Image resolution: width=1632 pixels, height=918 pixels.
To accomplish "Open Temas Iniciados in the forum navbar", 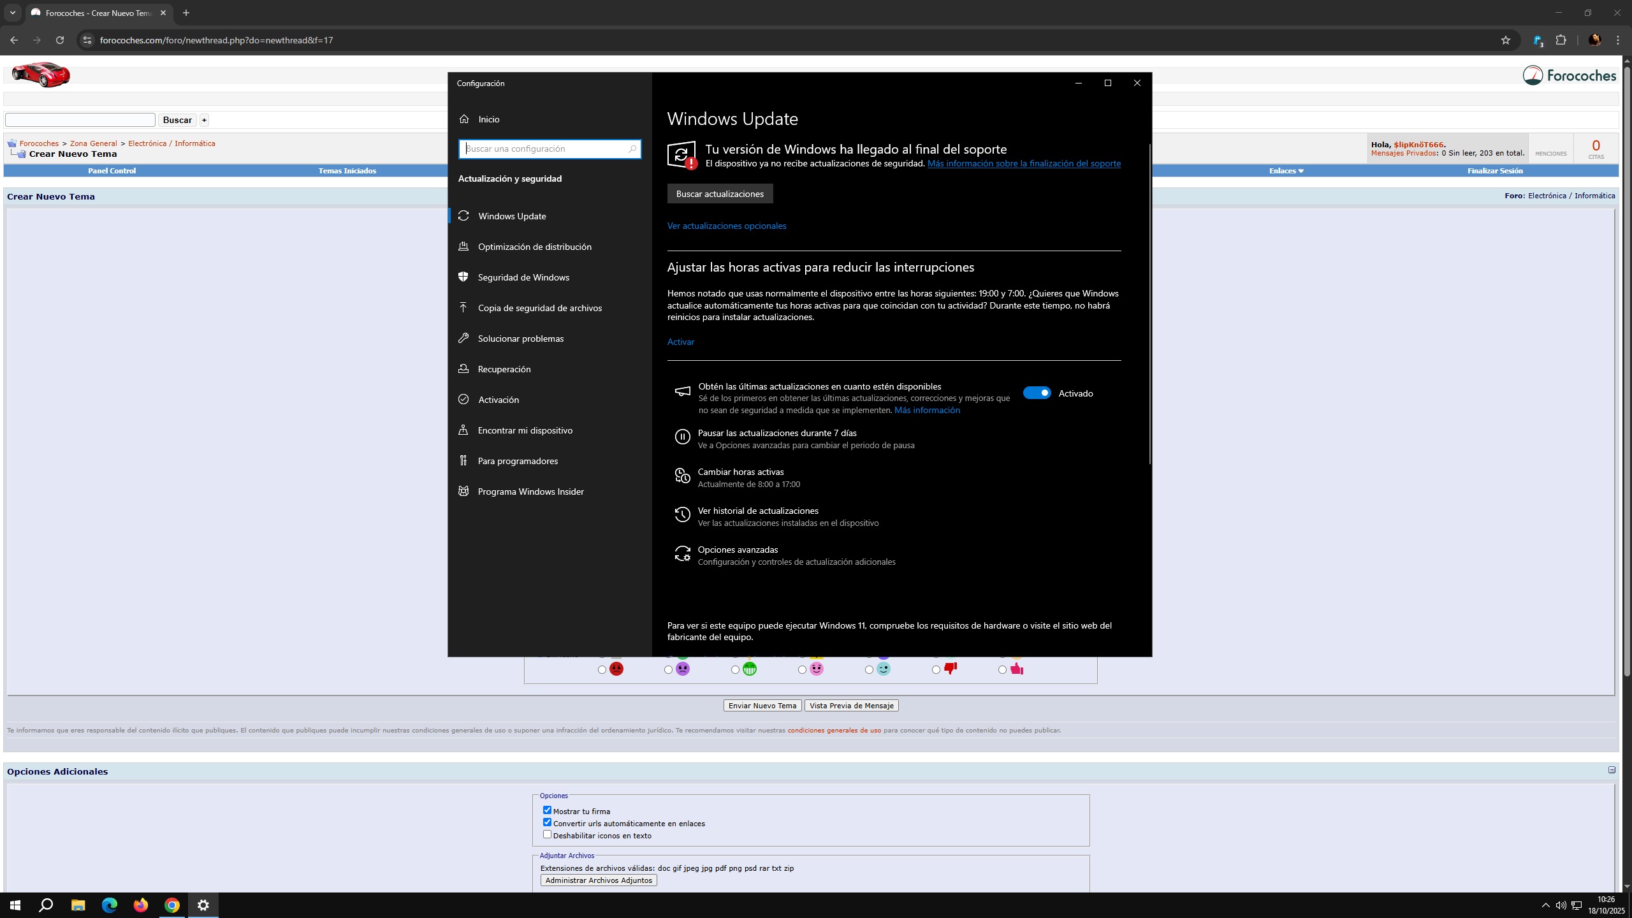I will coord(347,171).
